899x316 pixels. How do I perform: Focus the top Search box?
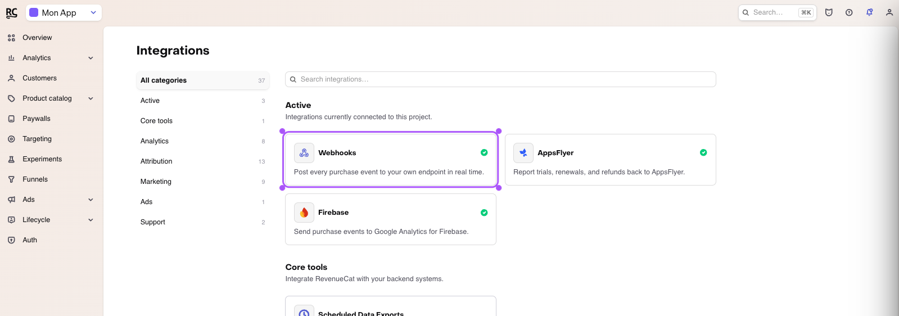point(777,12)
